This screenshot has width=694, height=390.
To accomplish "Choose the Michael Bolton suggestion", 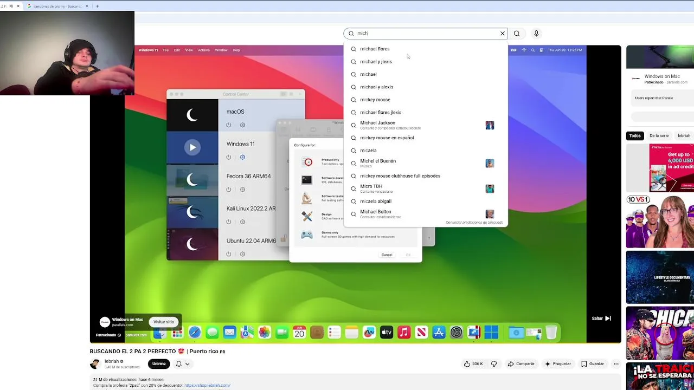I will pos(426,214).
